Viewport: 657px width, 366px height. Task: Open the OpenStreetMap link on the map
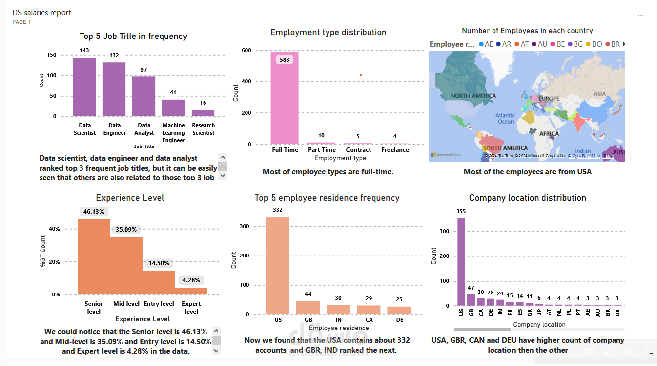[x=584, y=156]
